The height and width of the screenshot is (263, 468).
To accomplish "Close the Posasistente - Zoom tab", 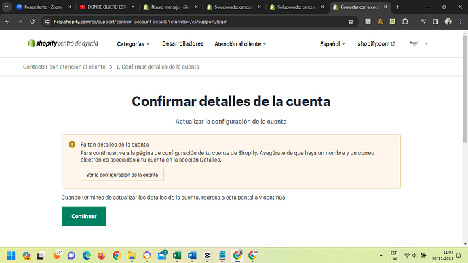I will [x=70, y=7].
